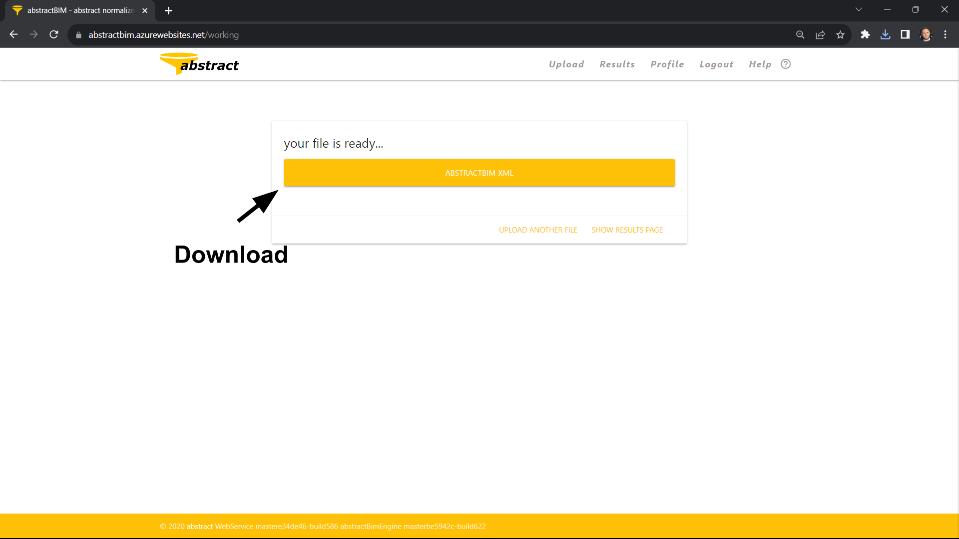Viewport: 959px width, 539px height.
Task: Open the browser extensions puzzle icon
Action: [865, 34]
